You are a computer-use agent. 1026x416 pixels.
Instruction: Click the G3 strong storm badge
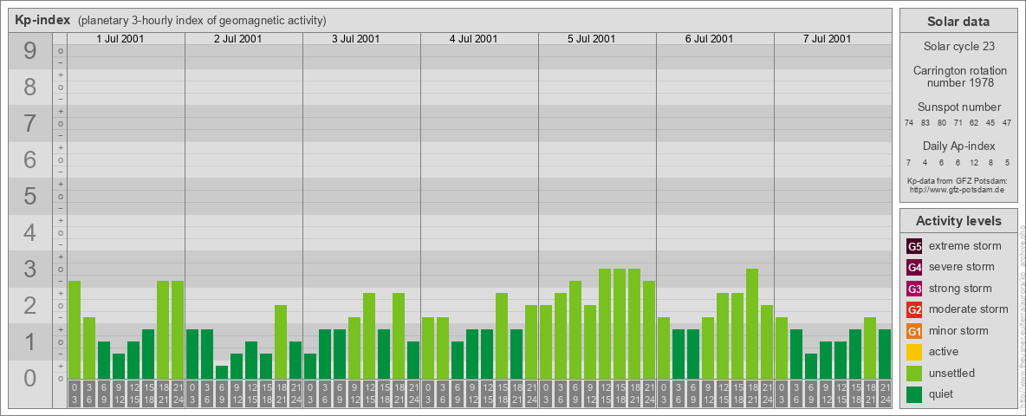pos(914,289)
